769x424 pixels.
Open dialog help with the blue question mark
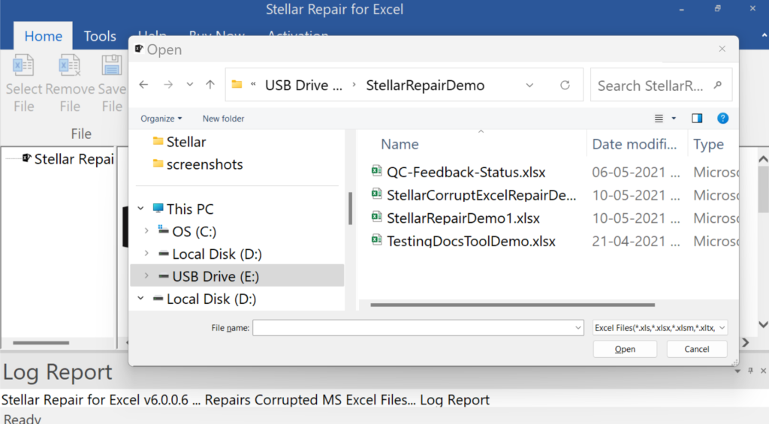point(722,118)
